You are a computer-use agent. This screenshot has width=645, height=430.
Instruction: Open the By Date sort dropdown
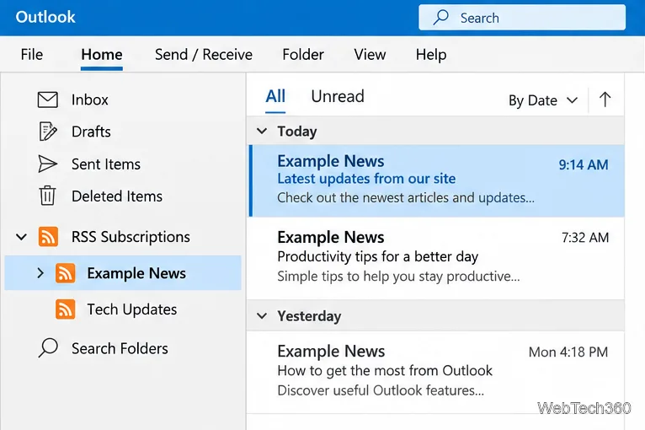pos(543,100)
